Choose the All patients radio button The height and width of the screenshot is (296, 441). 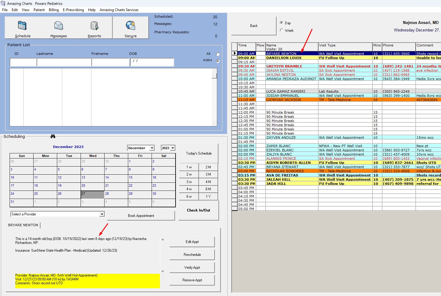(x=218, y=54)
